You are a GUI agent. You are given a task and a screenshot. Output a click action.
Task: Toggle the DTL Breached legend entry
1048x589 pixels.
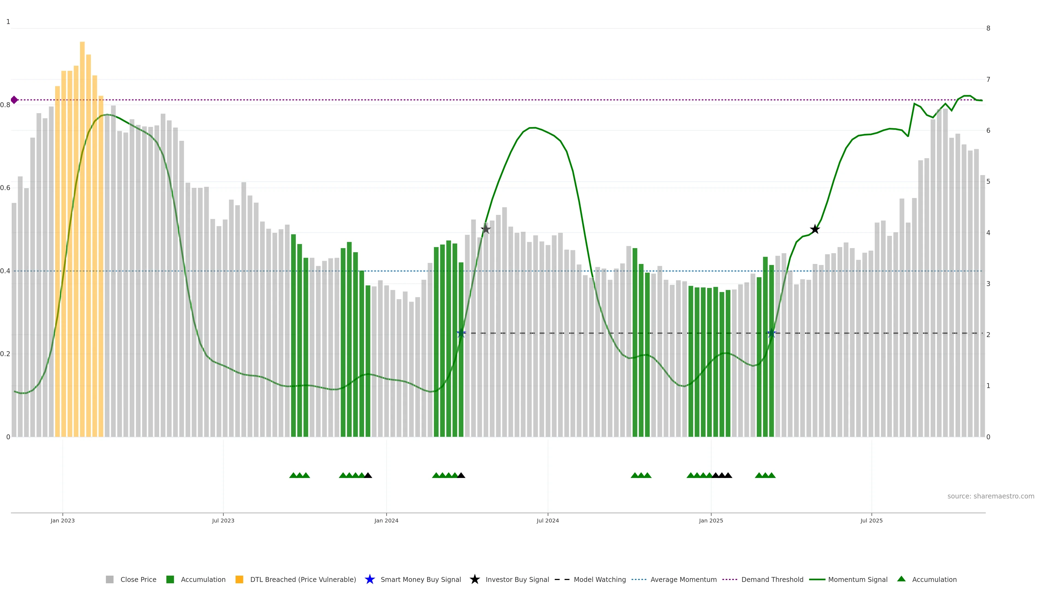(303, 580)
